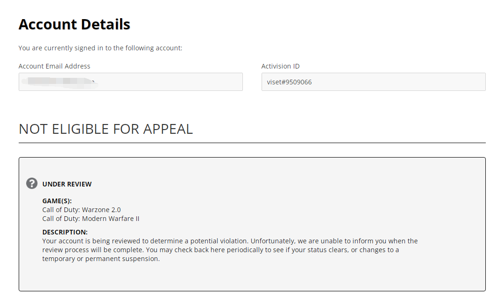
Task: Click empty space at bottom of status box
Action: click(x=252, y=277)
